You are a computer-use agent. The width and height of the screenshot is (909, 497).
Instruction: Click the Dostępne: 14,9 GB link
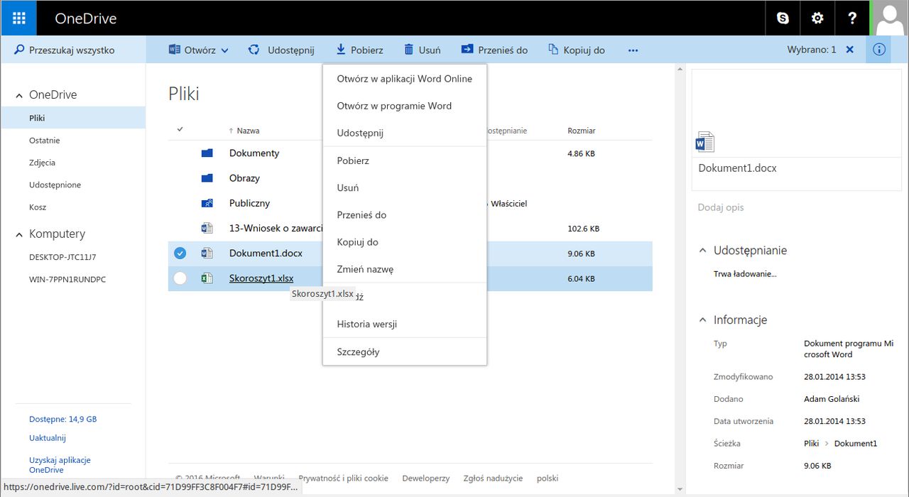pyautogui.click(x=62, y=419)
